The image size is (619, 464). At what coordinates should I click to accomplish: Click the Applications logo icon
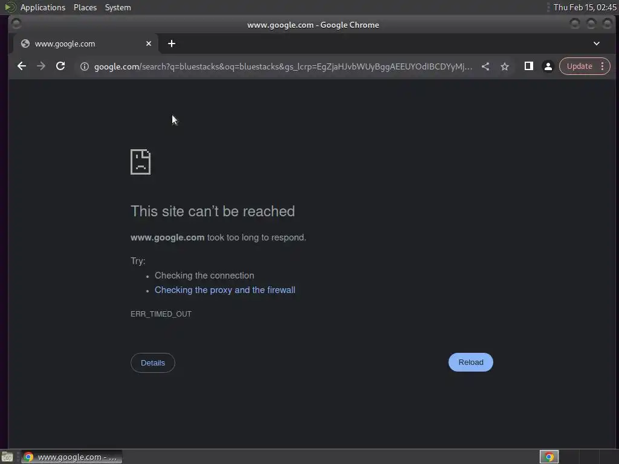click(x=10, y=7)
